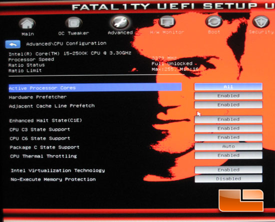The image size is (275, 222).
Task: Change No-Execute Memory Protection Disabled value
Action: click(228, 179)
